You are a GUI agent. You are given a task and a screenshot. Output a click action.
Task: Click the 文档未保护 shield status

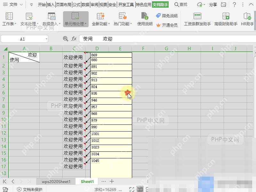coord(29,189)
